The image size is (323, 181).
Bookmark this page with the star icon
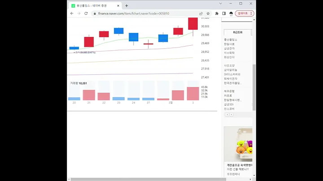coord(208,13)
